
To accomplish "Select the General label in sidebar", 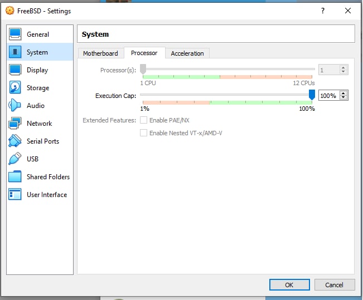I will [38, 35].
